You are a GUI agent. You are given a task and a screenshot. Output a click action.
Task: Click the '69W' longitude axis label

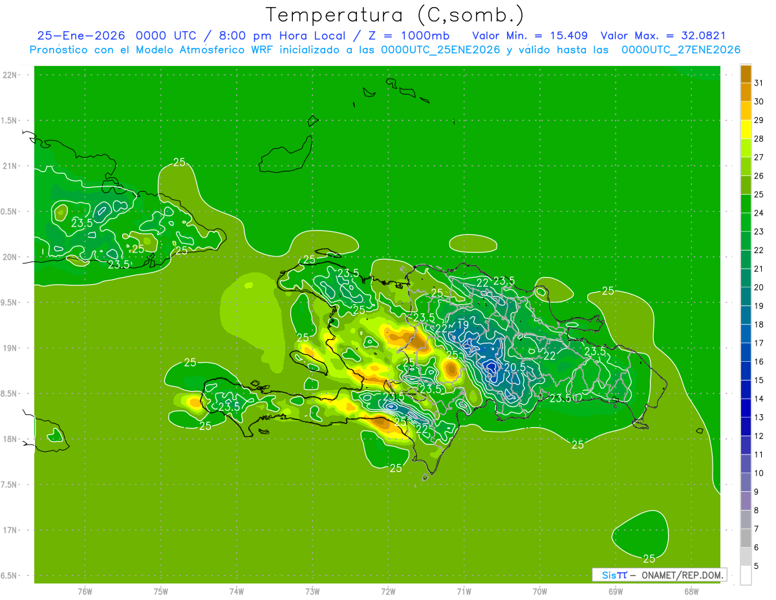point(616,592)
